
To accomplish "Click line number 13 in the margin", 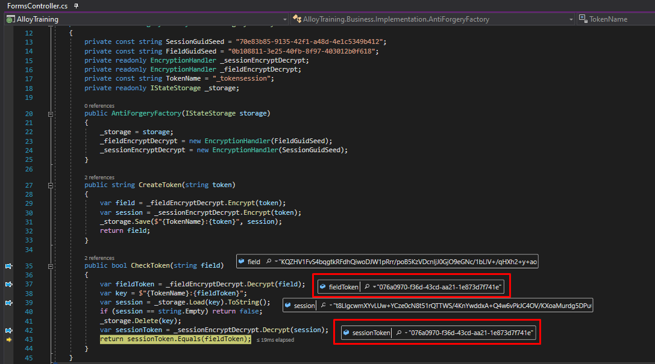I will (29, 42).
